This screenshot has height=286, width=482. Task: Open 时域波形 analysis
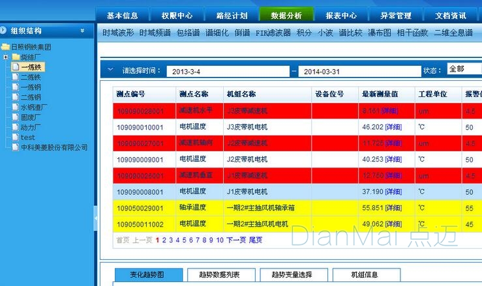pos(118,33)
